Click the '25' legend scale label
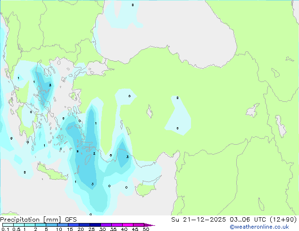 [91, 229]
